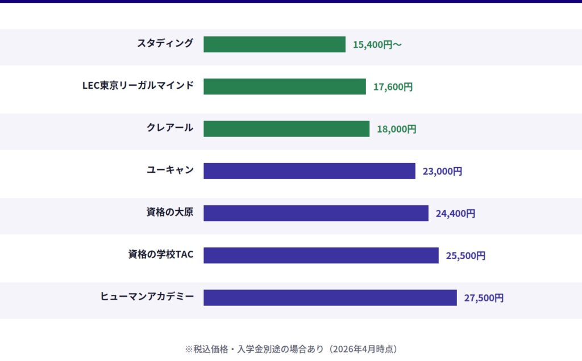
Task: Select the ユーキャン label
Action: point(170,170)
